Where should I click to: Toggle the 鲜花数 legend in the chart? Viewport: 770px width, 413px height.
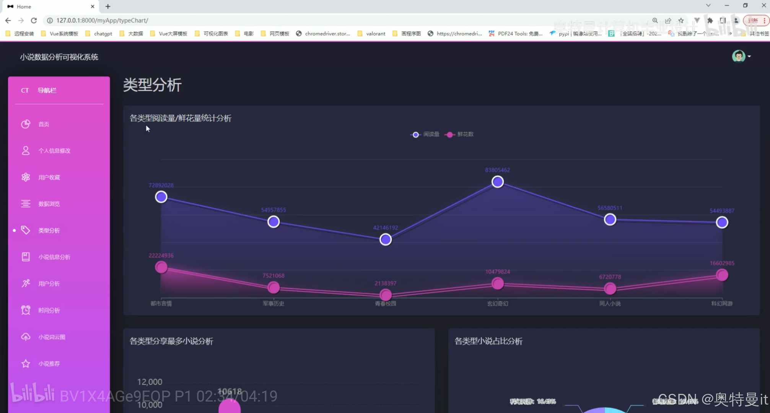[x=458, y=134]
